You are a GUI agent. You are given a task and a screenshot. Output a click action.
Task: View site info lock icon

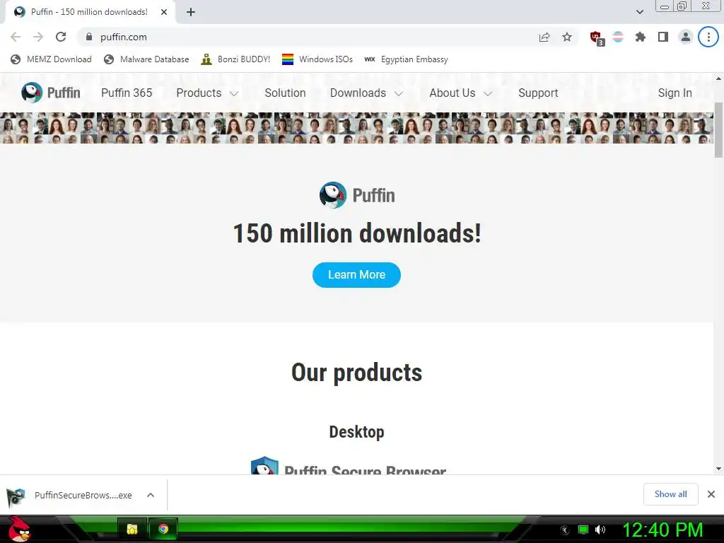point(89,37)
